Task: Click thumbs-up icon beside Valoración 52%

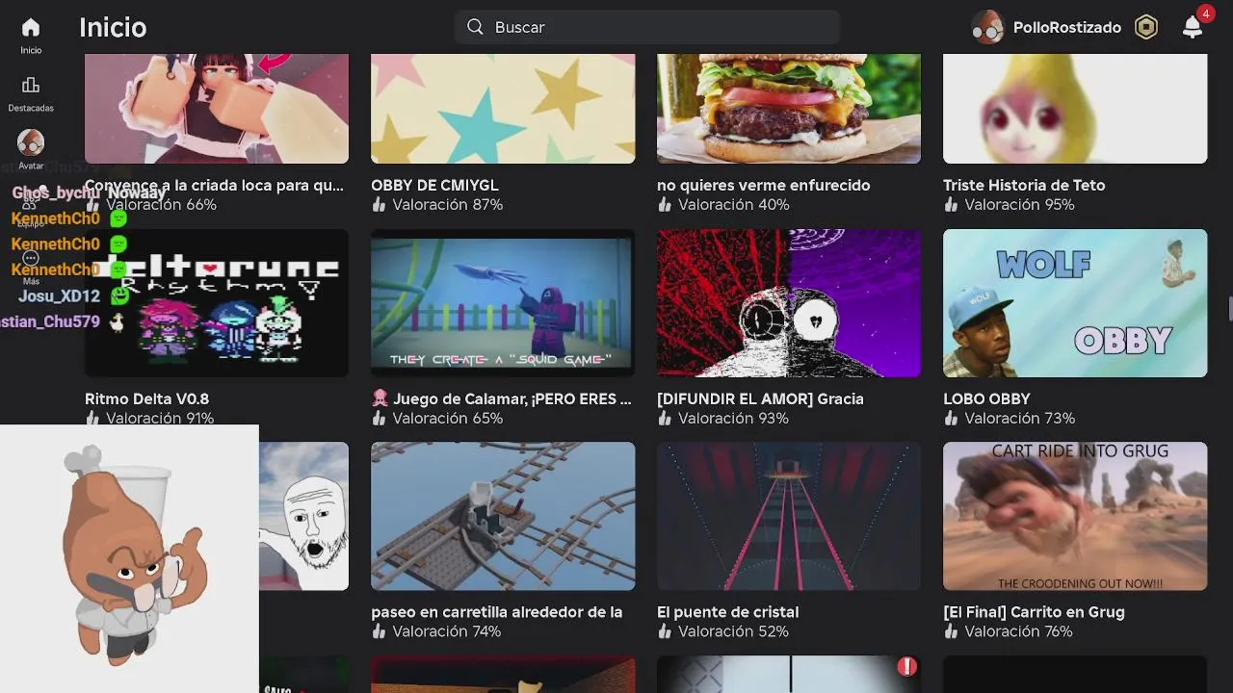Action: pyautogui.click(x=665, y=632)
